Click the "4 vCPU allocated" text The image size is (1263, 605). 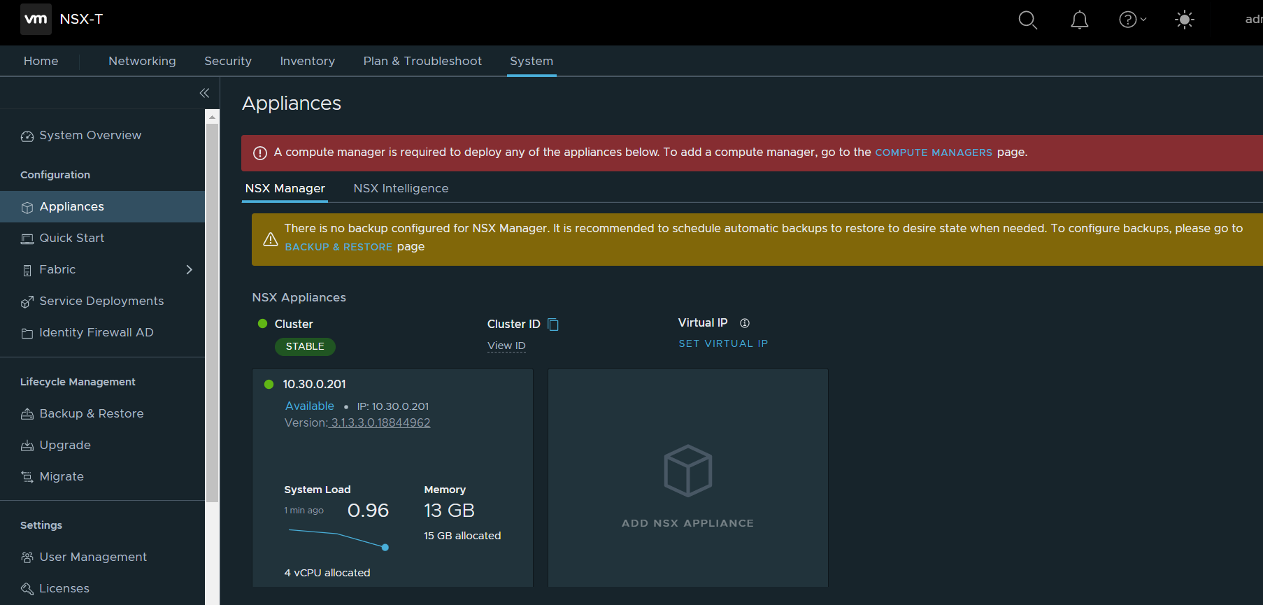coord(327,573)
